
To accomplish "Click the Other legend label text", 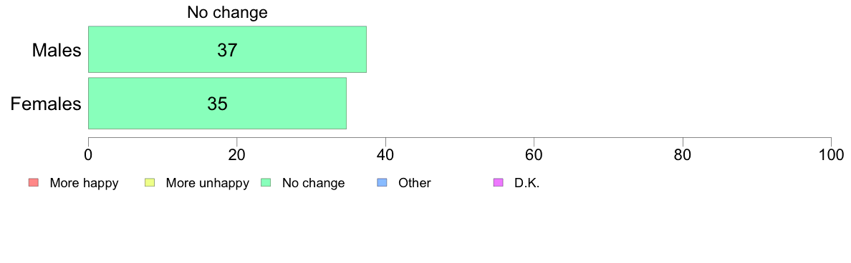I will click(x=415, y=183).
